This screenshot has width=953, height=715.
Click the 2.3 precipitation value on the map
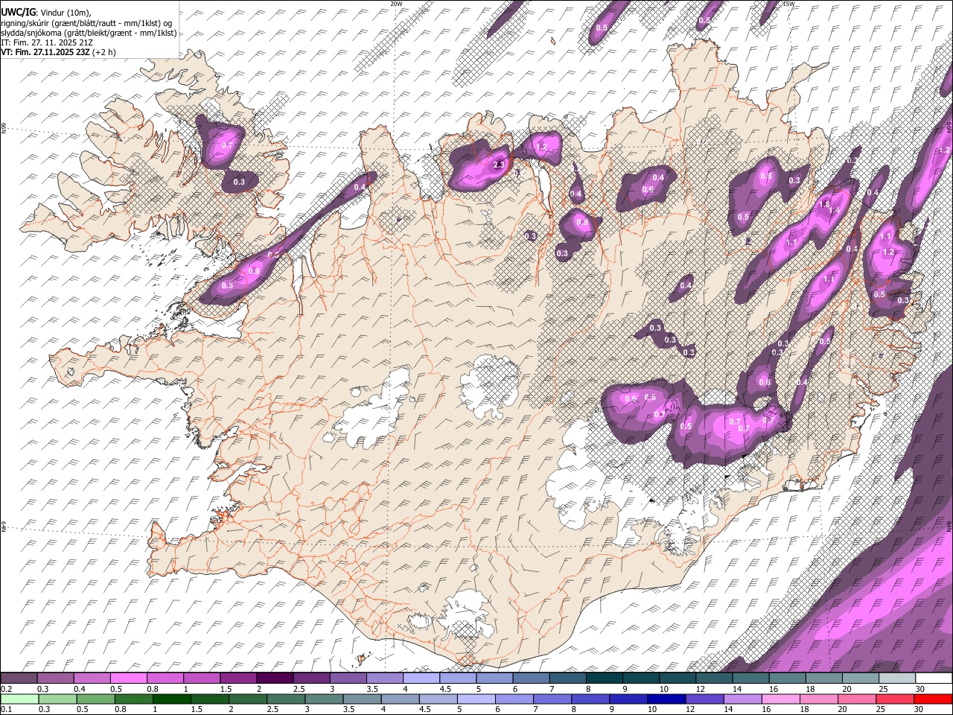click(499, 165)
